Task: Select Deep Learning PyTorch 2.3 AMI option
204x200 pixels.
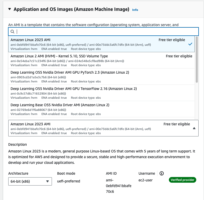Action: (101, 77)
